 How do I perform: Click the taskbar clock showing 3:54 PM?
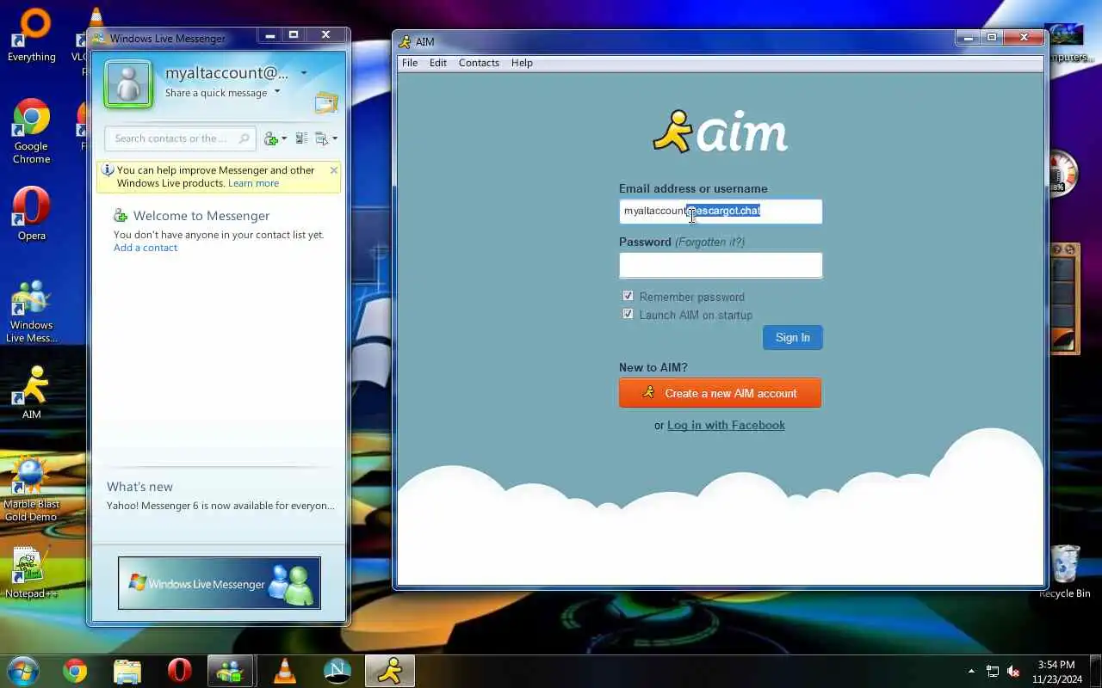[1056, 672]
